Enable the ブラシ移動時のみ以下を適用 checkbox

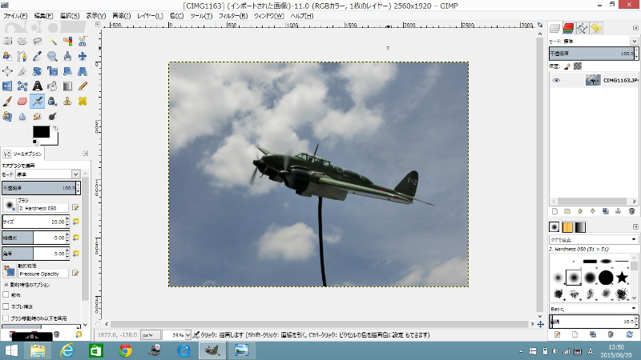6,318
